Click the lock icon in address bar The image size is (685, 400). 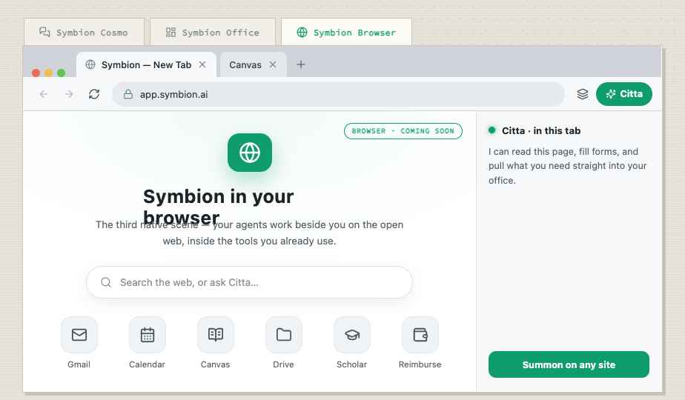pos(128,94)
